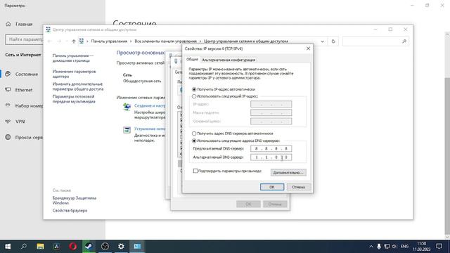The width and height of the screenshot is (450, 253).
Task: Click 'Все элементы панели управления' breadcrumb
Action: 166,41
